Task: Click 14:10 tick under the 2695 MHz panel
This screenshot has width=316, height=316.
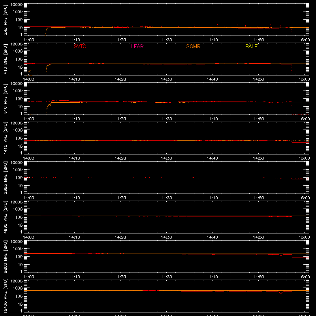Action: (x=75, y=198)
